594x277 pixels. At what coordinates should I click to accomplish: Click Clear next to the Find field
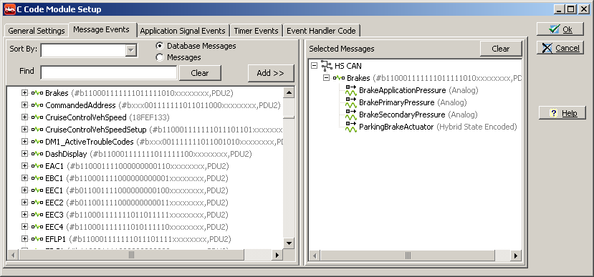coord(200,73)
